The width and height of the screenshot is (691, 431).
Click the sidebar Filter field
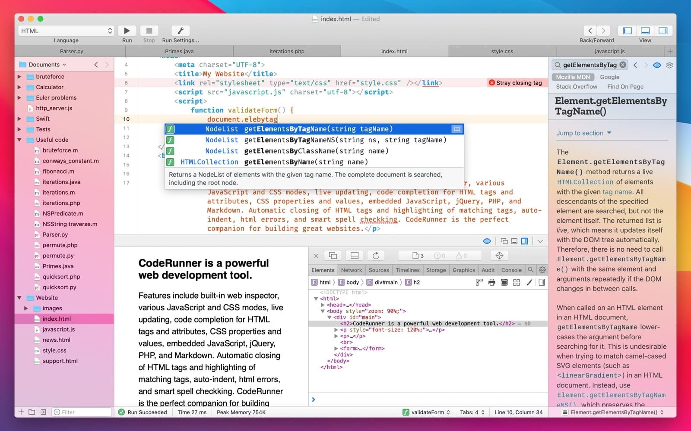[x=82, y=412]
